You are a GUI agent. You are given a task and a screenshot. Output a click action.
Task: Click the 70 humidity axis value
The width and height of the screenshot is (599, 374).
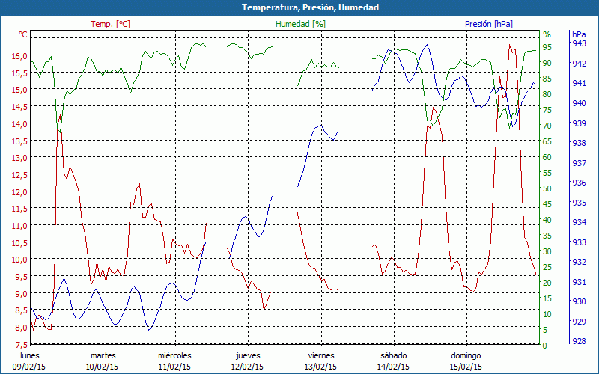[x=547, y=126]
